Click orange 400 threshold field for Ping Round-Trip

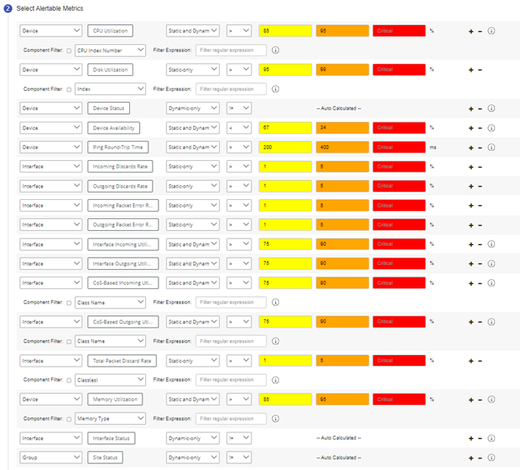click(342, 147)
